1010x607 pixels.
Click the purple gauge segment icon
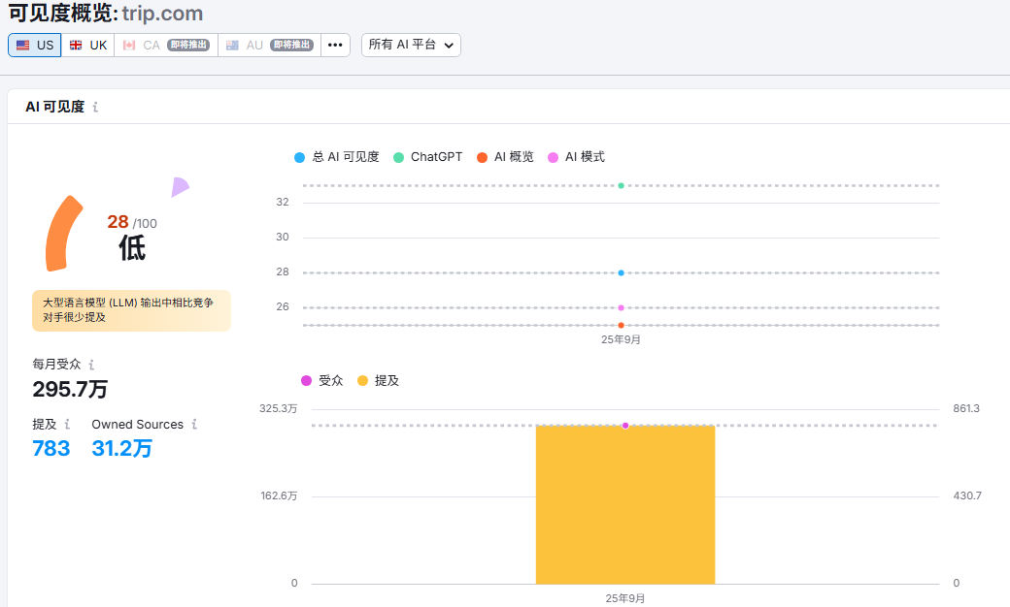coord(179,187)
